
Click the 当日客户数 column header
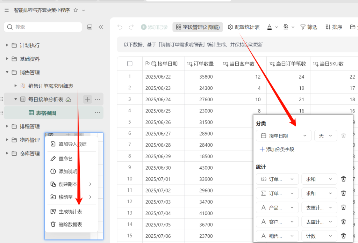pos(243,64)
